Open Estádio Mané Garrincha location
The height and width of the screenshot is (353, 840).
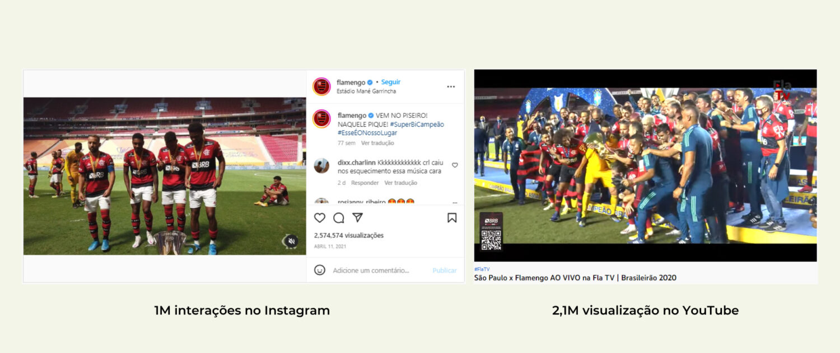pos(366,91)
